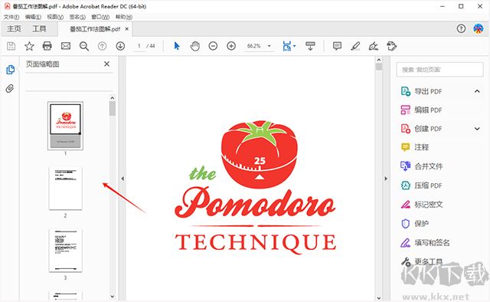Click document scrollbar down arrow
Viewport: 490px width, 302px height.
[x=379, y=297]
